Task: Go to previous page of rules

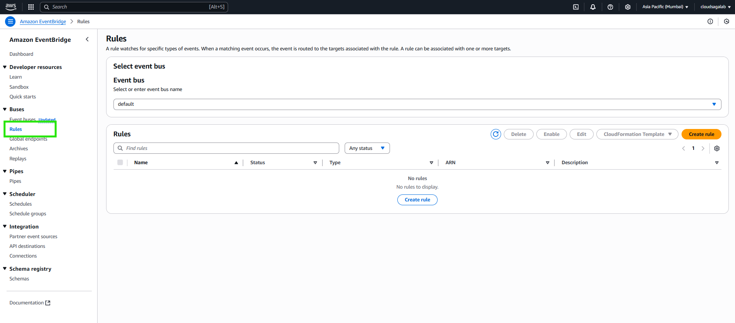Action: pos(683,148)
